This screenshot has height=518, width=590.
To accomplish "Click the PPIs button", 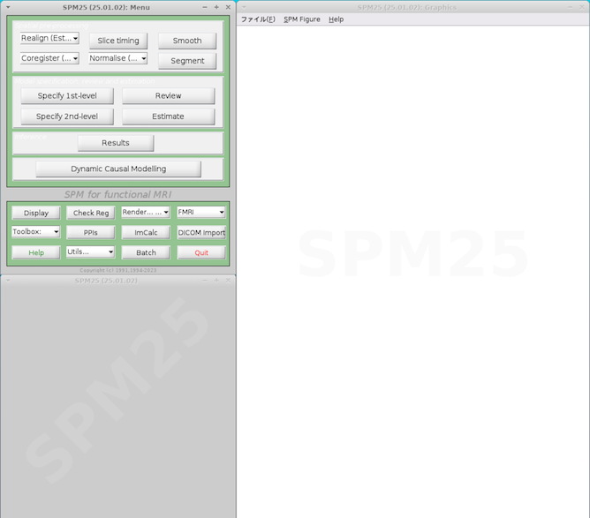I will (91, 233).
